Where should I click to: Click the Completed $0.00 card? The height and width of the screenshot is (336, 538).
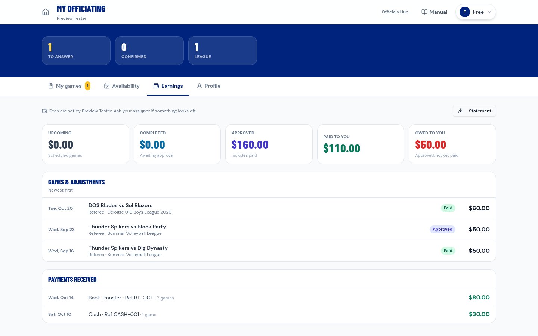tap(177, 144)
